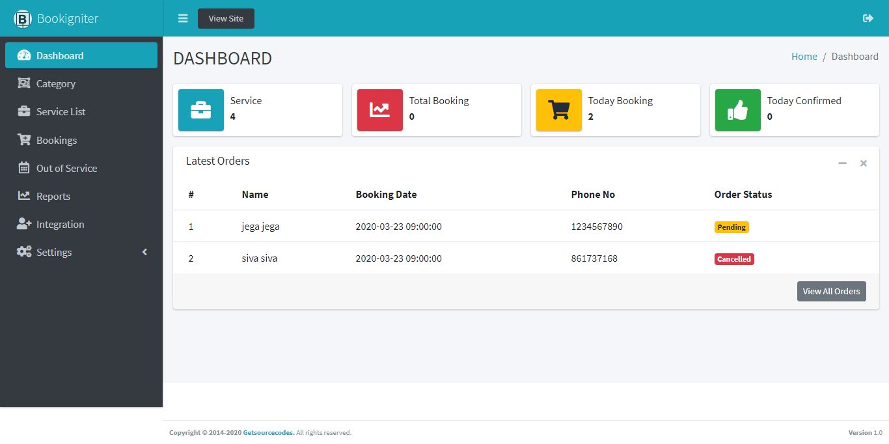This screenshot has height=444, width=889.
Task: Toggle the sidebar with the hamburger icon
Action: pos(182,18)
